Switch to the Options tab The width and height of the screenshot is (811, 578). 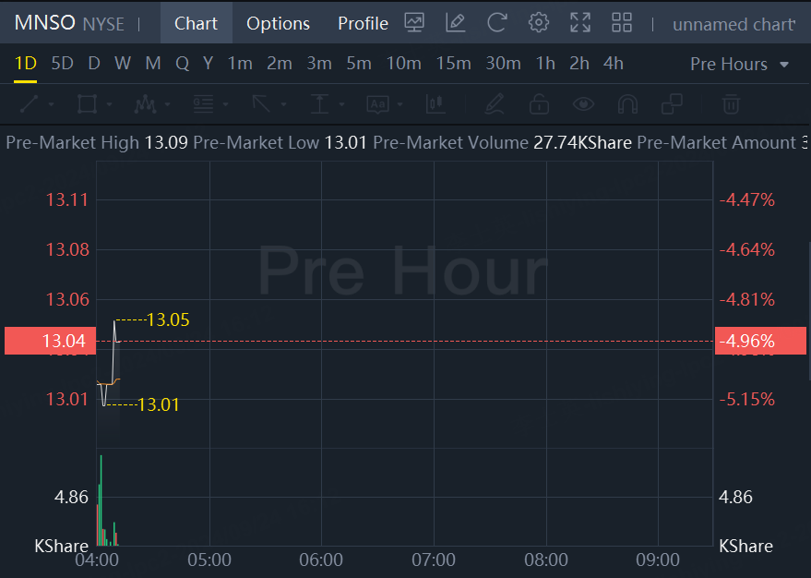[278, 23]
